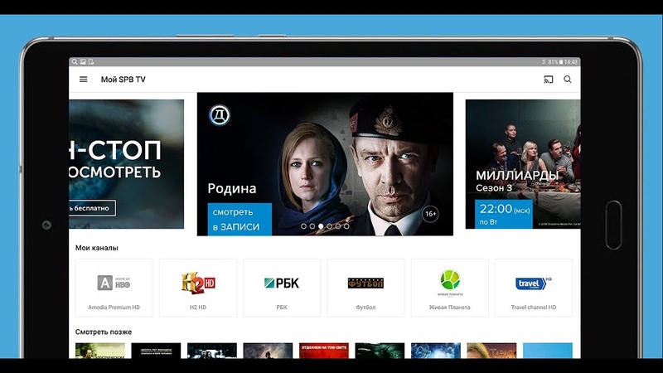The width and height of the screenshot is (663, 373).
Task: Click the бесплатно button on left banner
Action: pyautogui.click(x=92, y=208)
